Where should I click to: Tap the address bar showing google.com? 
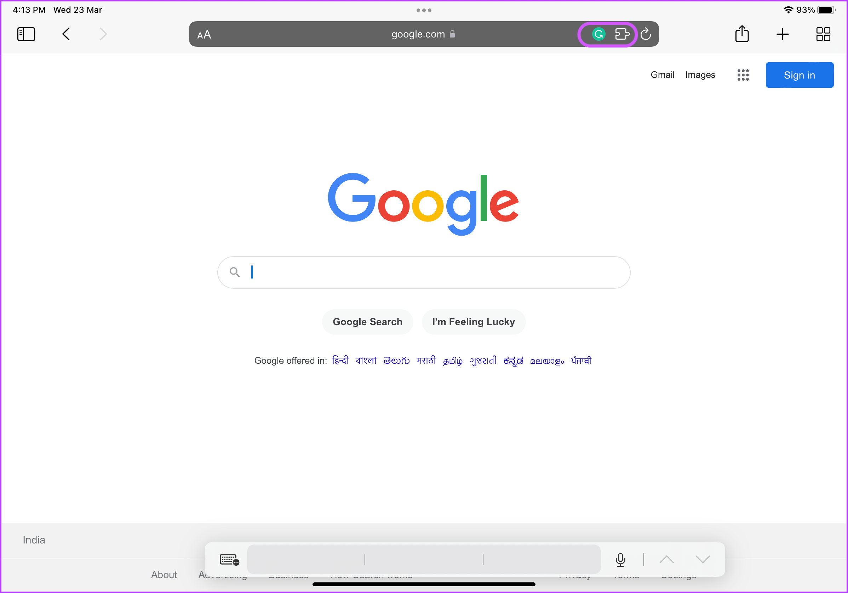(x=424, y=34)
